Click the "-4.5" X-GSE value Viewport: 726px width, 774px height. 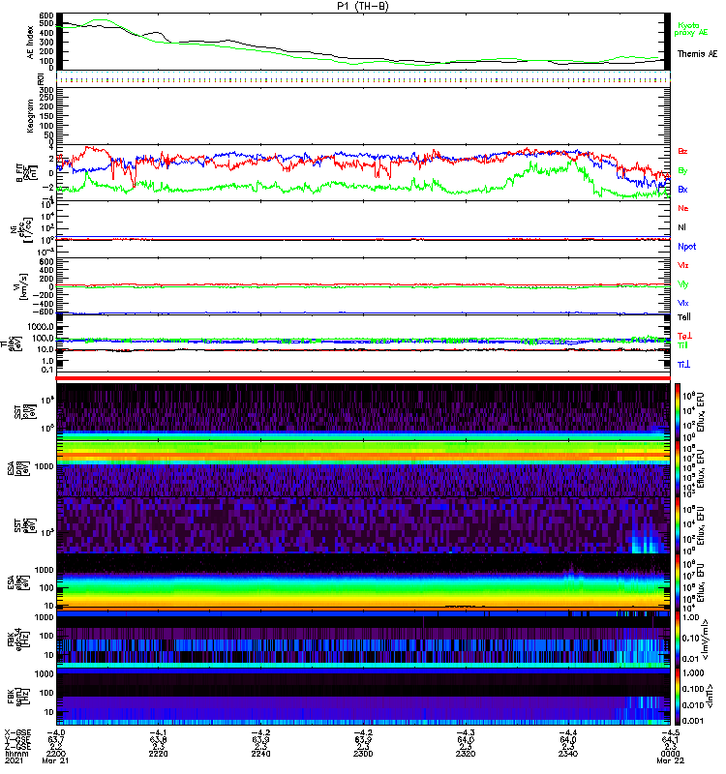coord(670,732)
